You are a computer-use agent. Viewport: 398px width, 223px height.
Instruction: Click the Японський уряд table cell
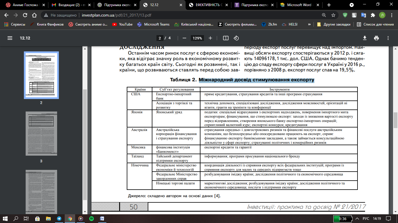tap(176, 118)
